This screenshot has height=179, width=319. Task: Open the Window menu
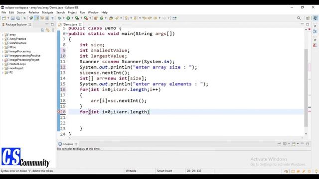point(93,12)
